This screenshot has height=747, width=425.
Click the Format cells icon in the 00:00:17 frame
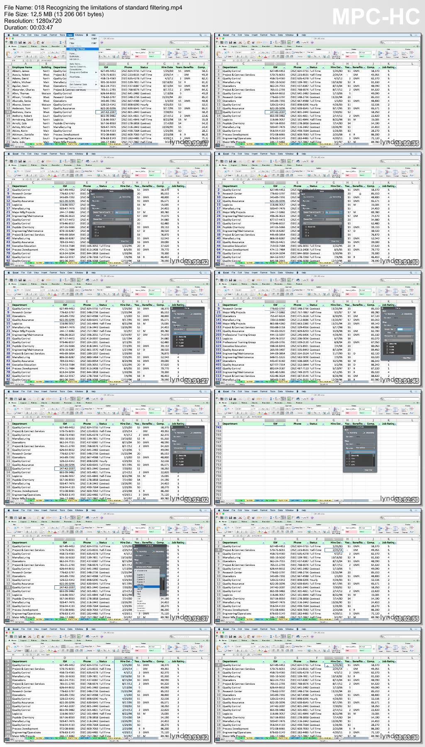[186, 54]
